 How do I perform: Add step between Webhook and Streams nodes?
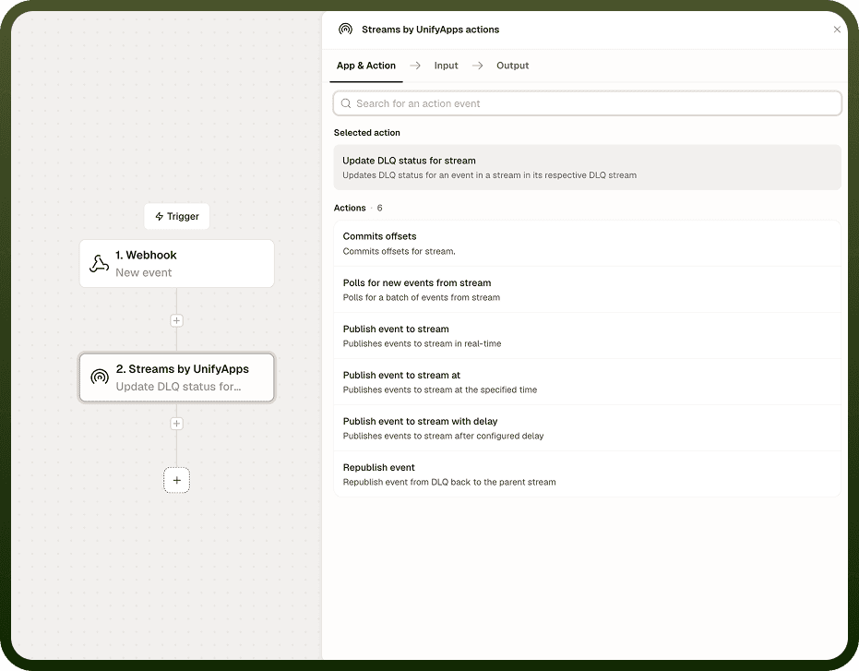[176, 320]
